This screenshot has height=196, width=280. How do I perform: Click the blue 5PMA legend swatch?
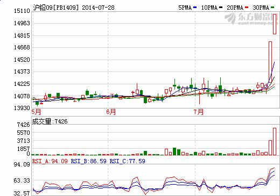pos(195,8)
